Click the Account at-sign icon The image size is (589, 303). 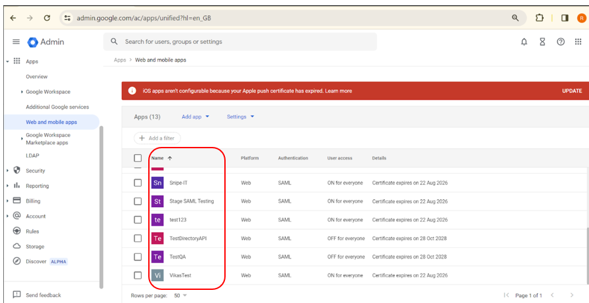(16, 216)
